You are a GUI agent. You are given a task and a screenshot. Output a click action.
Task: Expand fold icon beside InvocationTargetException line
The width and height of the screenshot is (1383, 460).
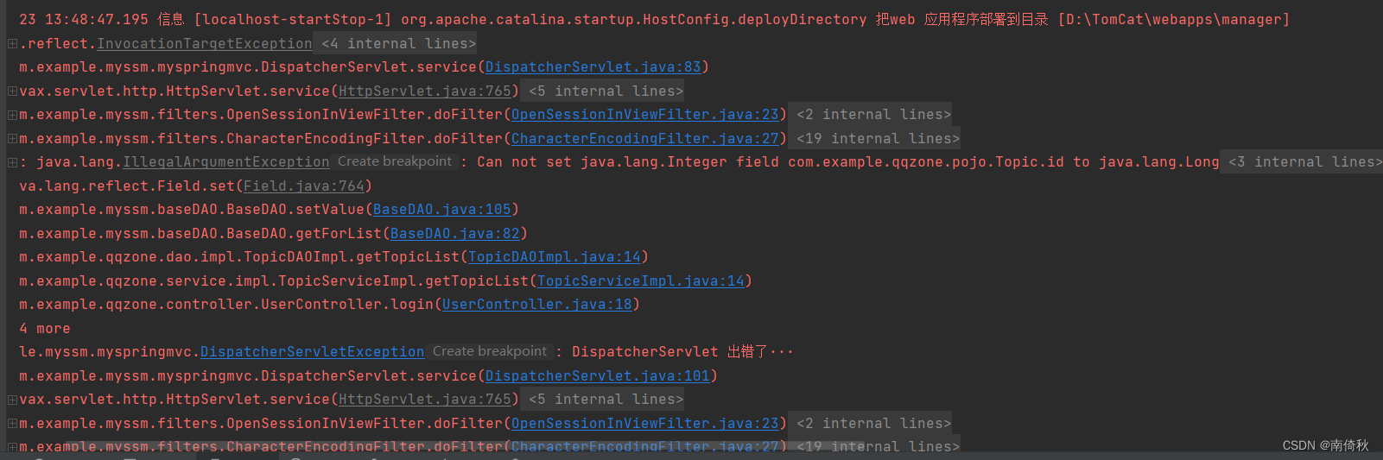point(12,43)
